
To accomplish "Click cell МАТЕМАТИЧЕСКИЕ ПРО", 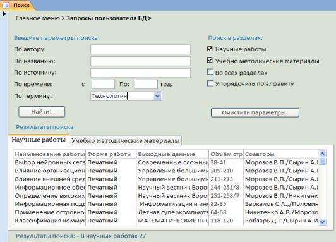I will coord(173,221).
